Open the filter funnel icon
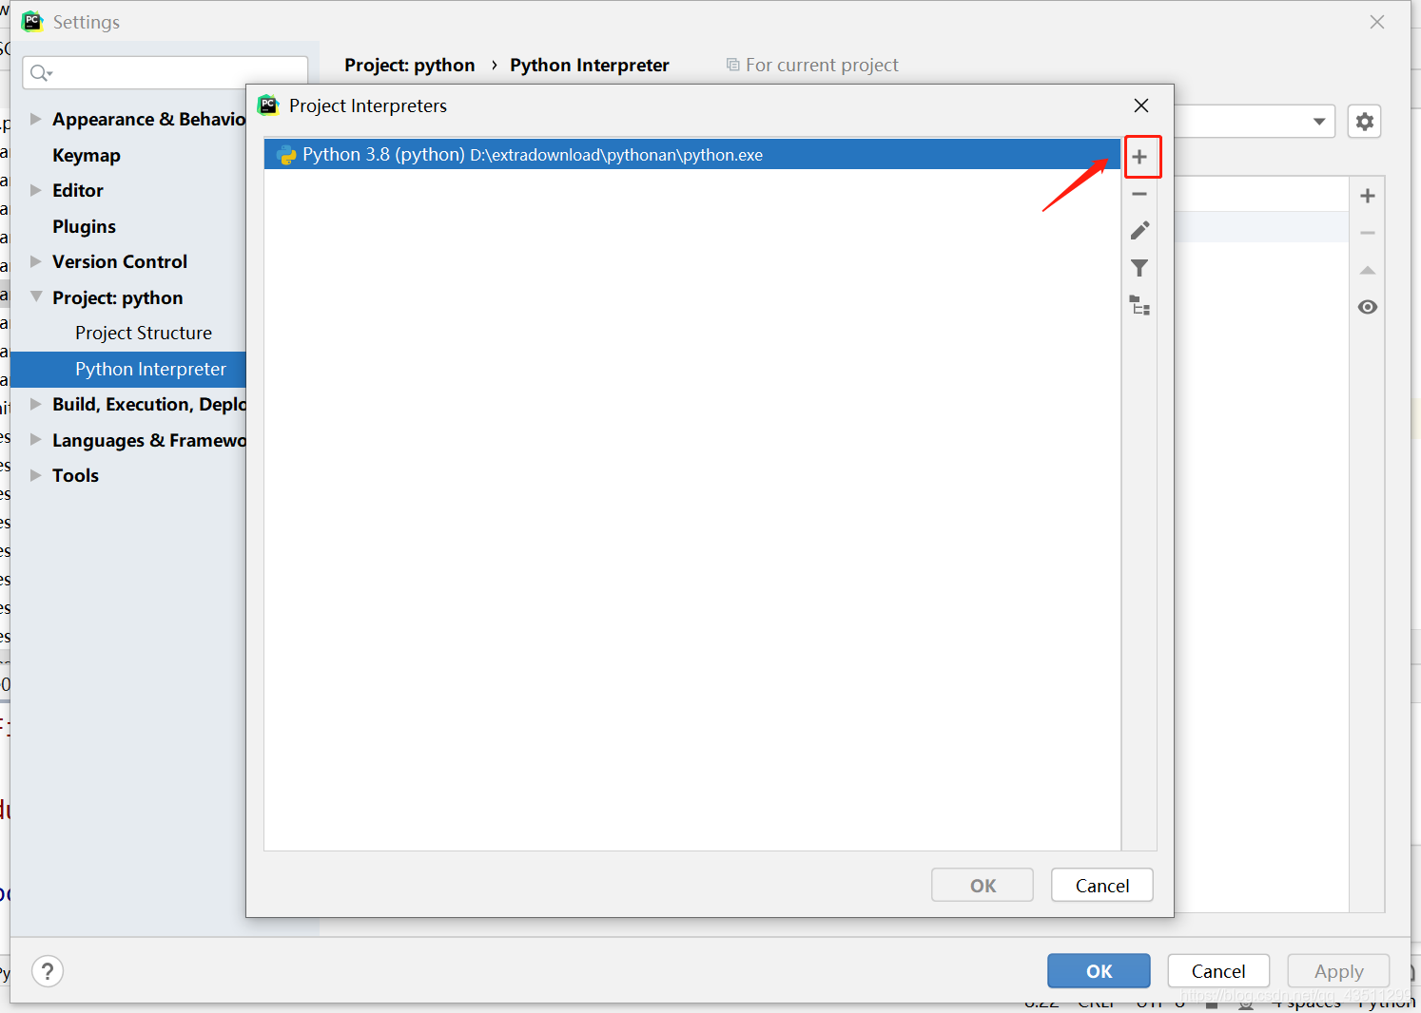This screenshot has width=1421, height=1013. pyautogui.click(x=1139, y=268)
